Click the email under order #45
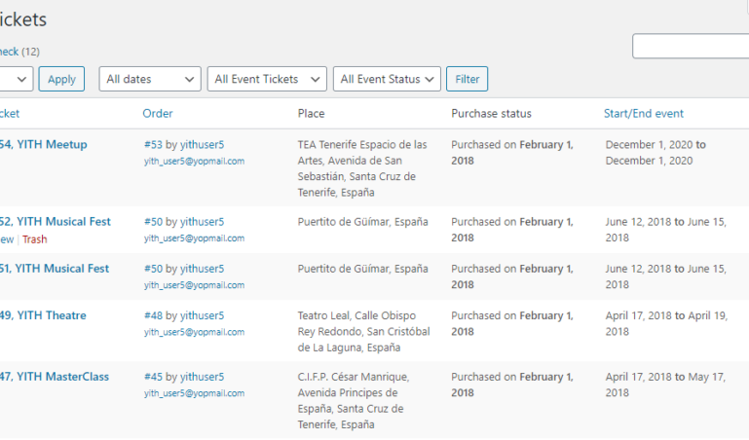The image size is (749, 440). click(x=194, y=393)
